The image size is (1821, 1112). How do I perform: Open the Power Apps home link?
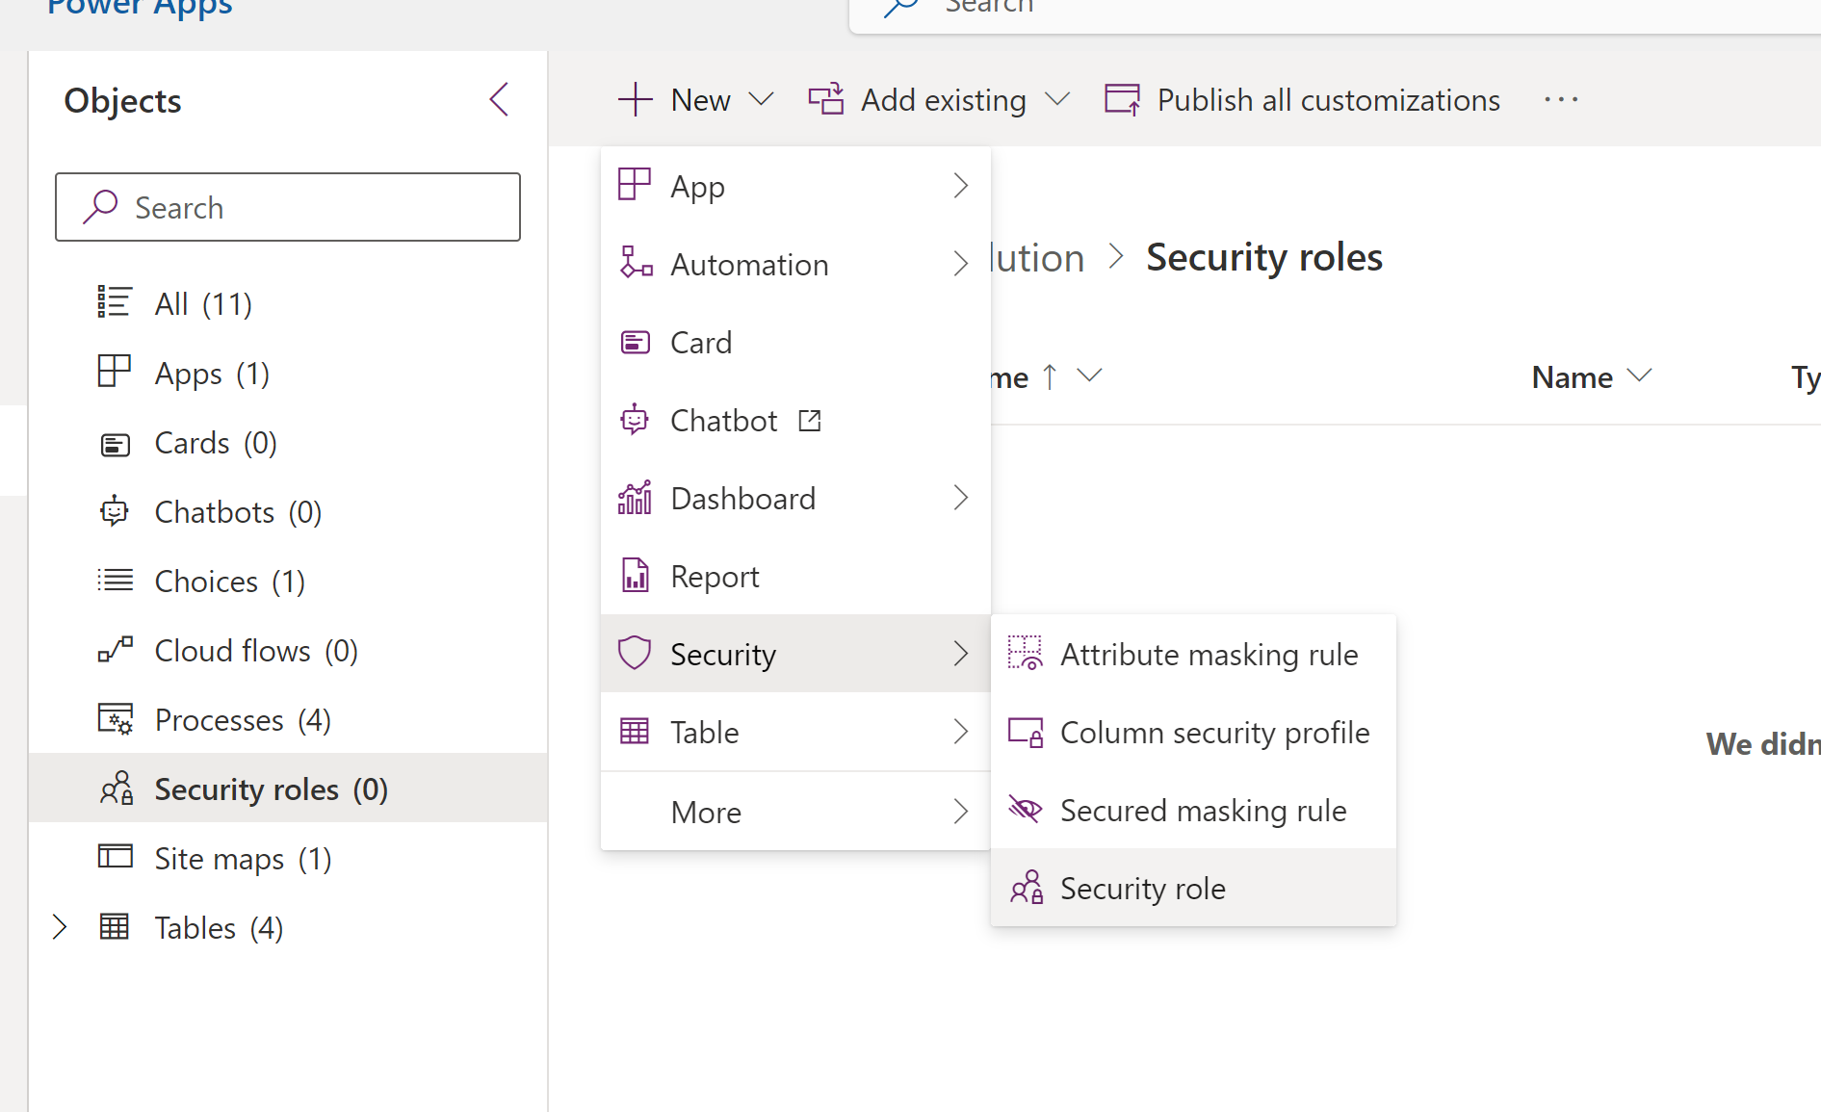[140, 8]
